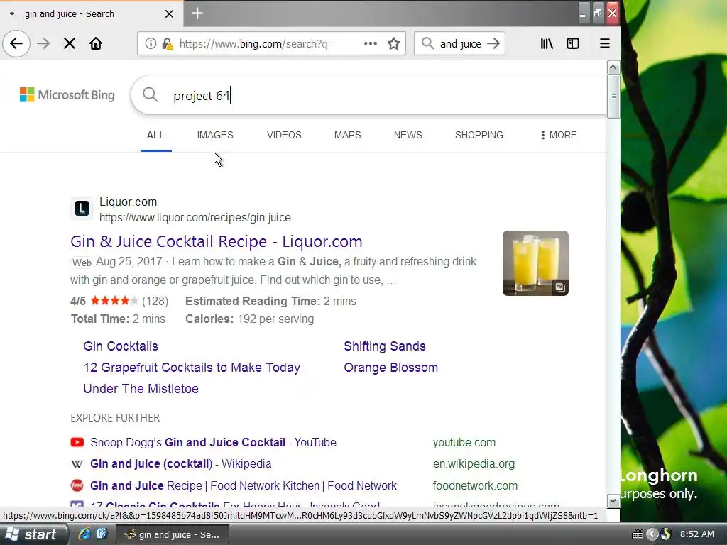
Task: Open the Shifting Sands link
Action: tap(385, 346)
